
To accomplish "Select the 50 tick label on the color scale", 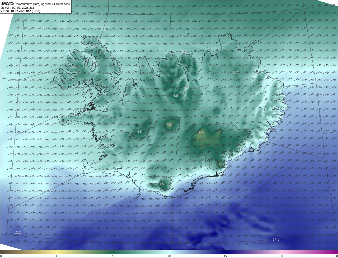I will 336,256.
